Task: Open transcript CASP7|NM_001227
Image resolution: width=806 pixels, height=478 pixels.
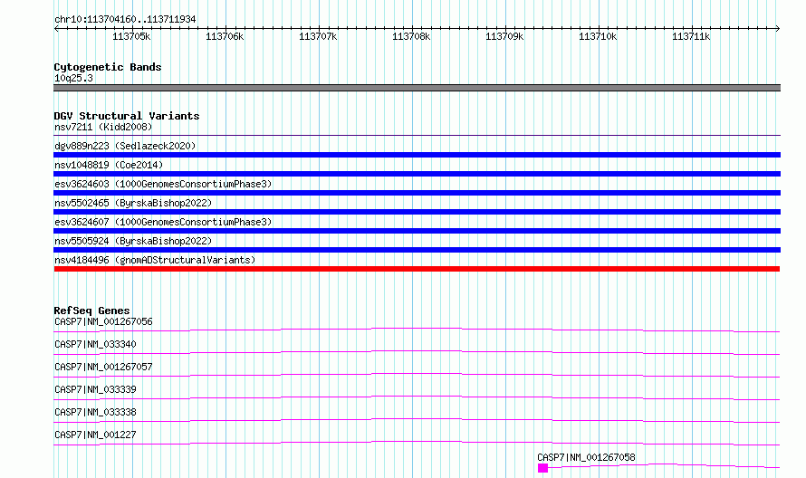Action: tap(95, 435)
